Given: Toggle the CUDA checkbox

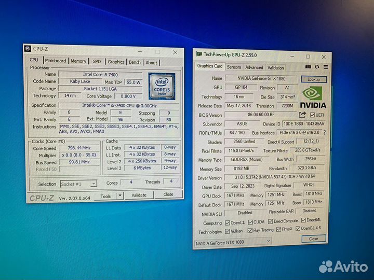Looking at the screenshot, I should point(250,222).
